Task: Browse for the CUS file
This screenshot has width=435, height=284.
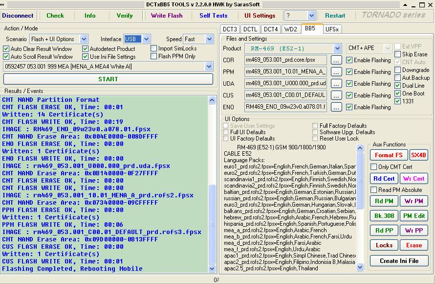Action: click(336, 95)
